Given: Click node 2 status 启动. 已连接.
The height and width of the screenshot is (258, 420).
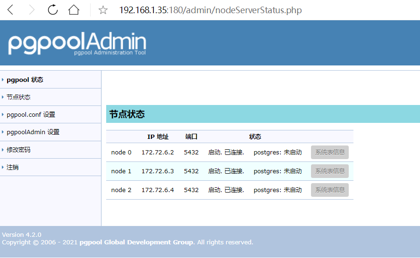Looking at the screenshot, I should [226, 190].
